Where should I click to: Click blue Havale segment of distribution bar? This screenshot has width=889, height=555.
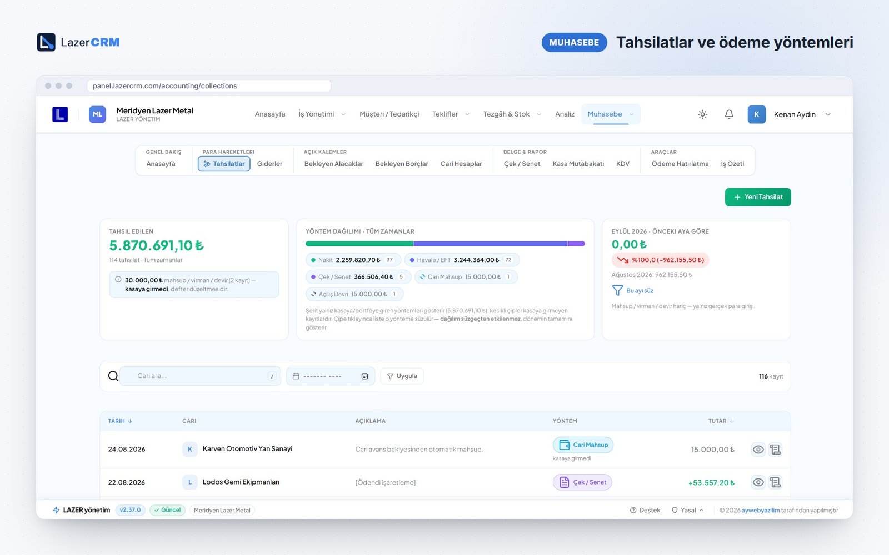[x=490, y=244]
